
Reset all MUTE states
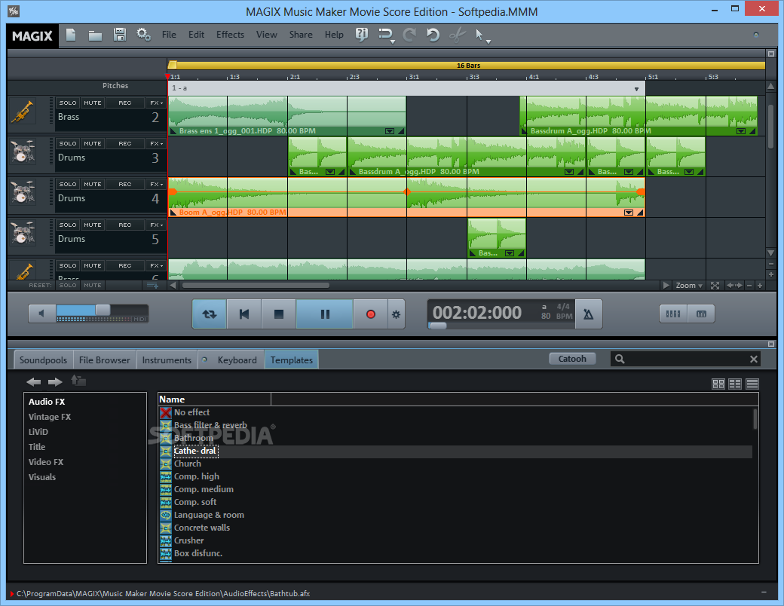pos(93,286)
